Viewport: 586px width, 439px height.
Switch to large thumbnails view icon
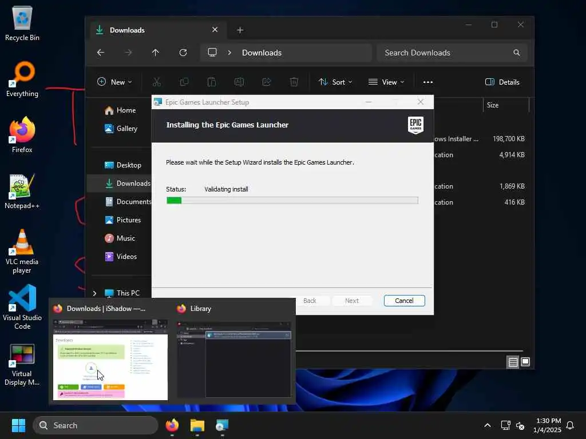click(x=525, y=362)
